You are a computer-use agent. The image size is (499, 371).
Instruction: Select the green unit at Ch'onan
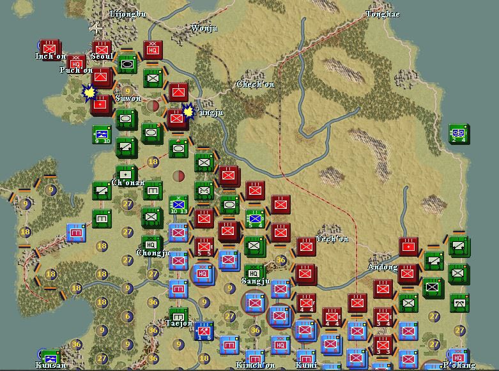click(x=127, y=174)
